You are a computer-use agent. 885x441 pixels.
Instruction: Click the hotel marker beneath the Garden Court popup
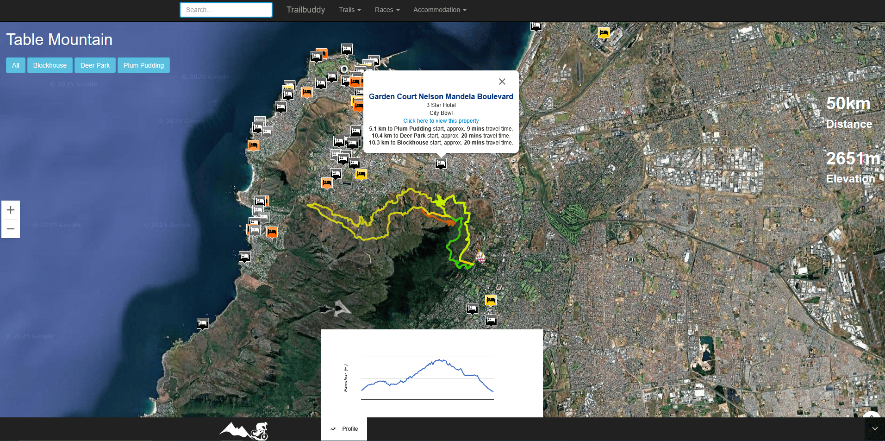click(x=441, y=164)
